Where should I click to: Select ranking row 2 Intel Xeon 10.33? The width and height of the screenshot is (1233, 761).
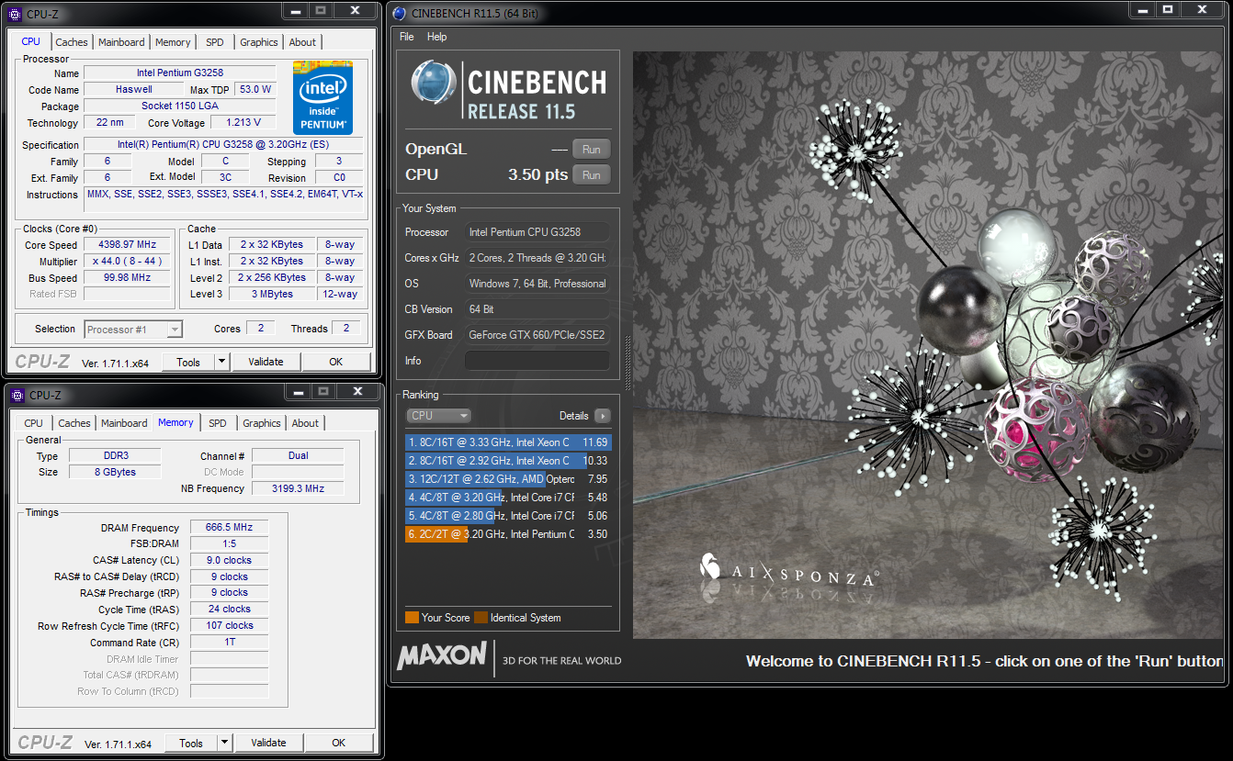pos(508,461)
